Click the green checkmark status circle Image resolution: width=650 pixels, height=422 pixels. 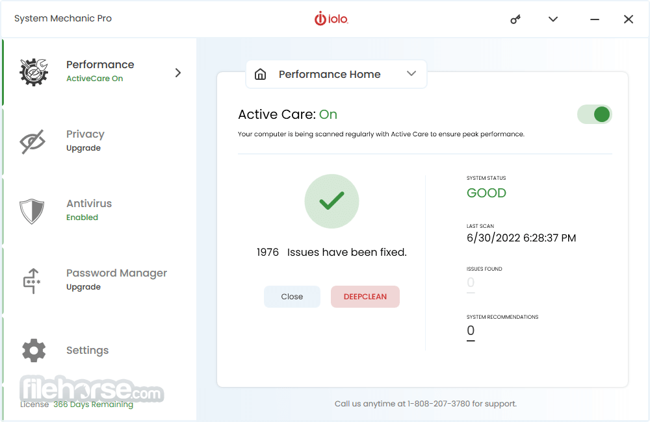click(331, 201)
